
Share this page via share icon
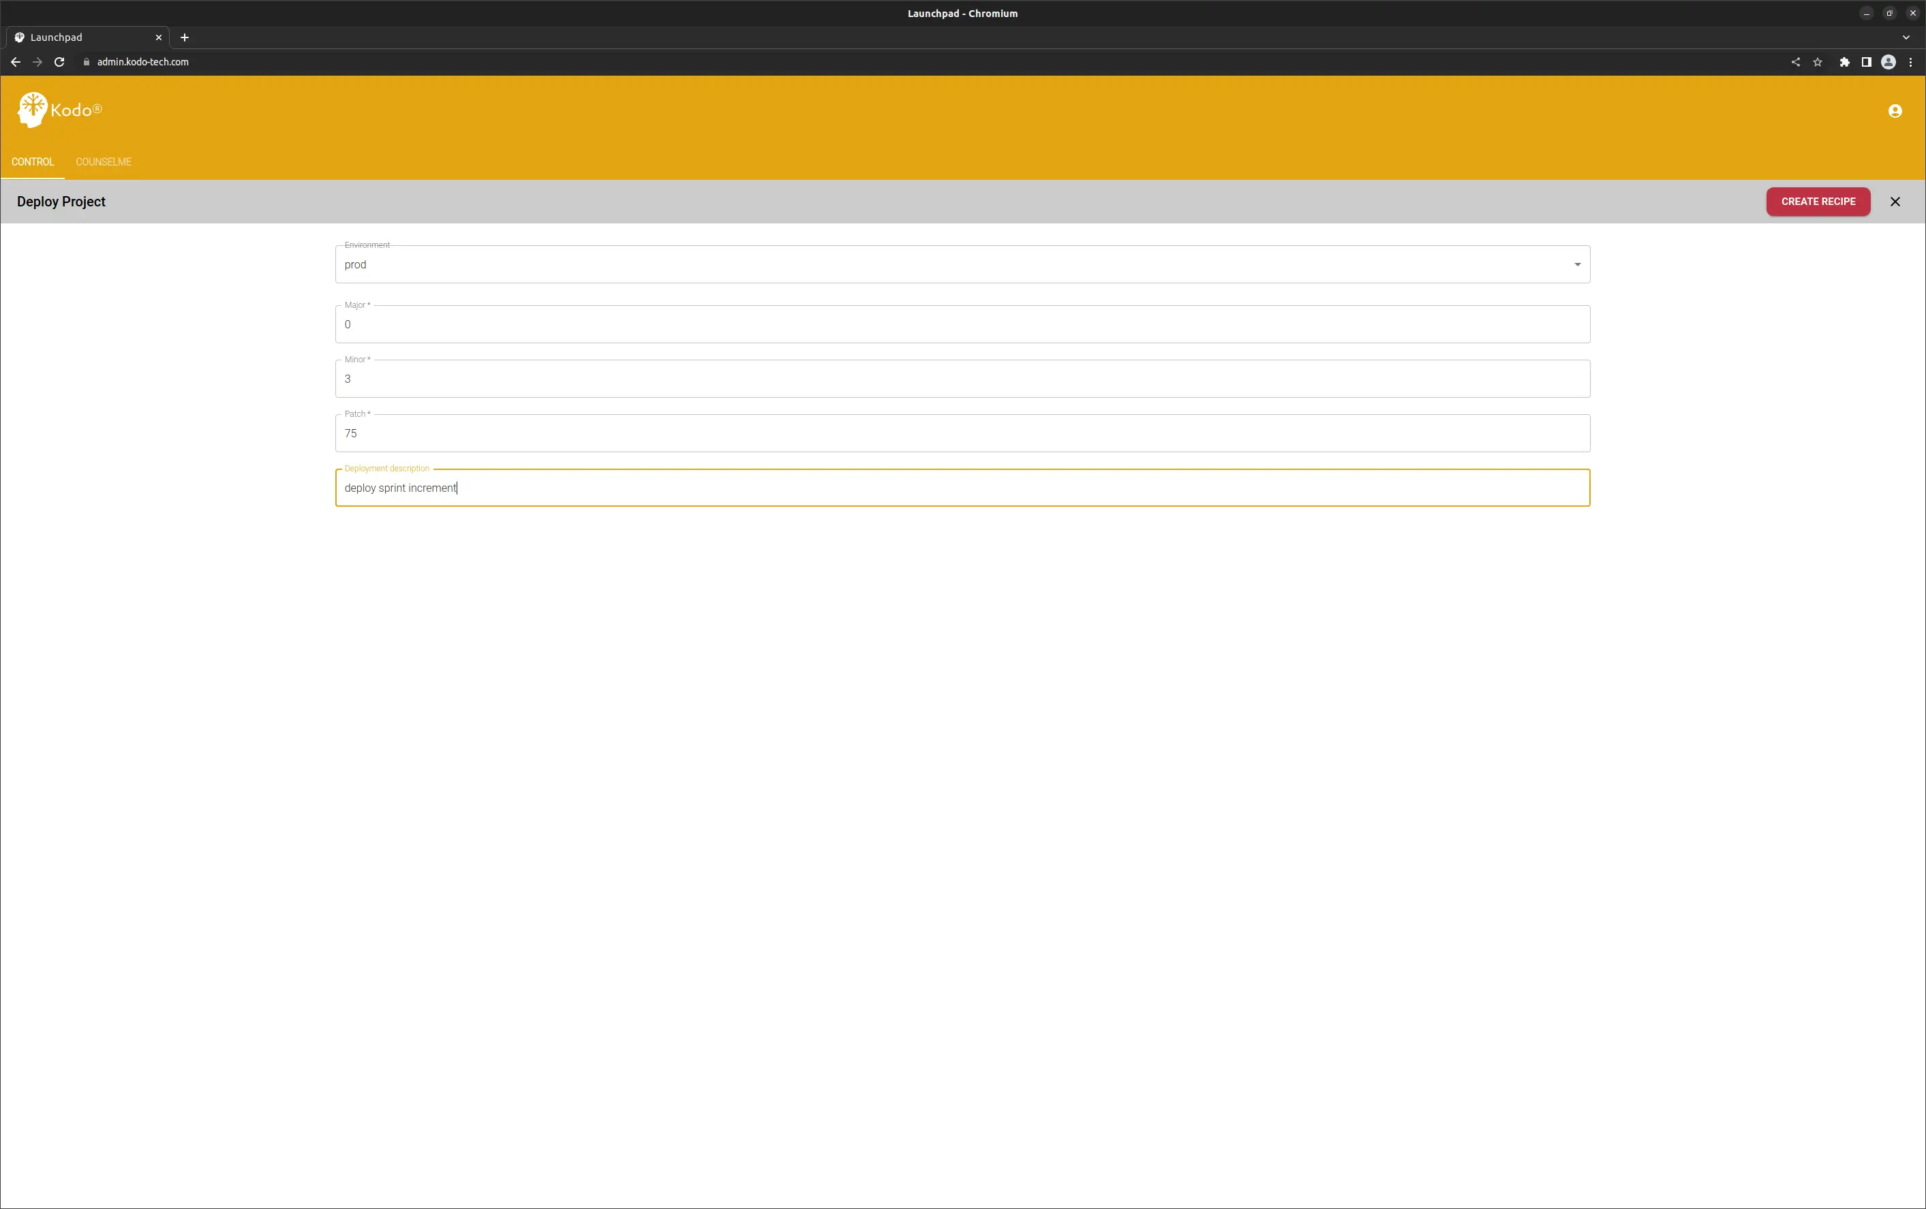(1796, 61)
